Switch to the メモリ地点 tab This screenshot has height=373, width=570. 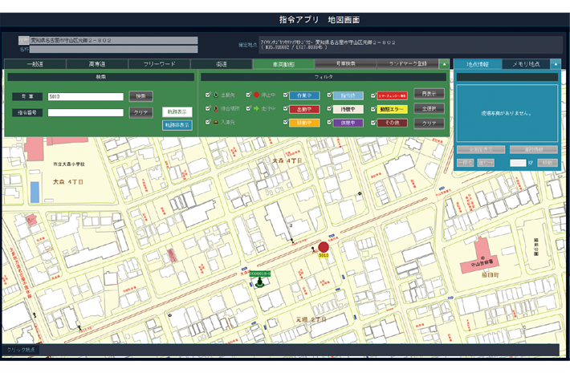pos(526,64)
